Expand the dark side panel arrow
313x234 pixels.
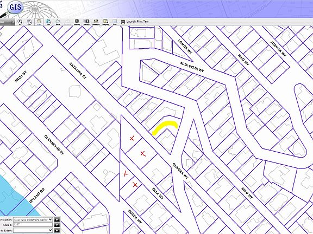13,22
